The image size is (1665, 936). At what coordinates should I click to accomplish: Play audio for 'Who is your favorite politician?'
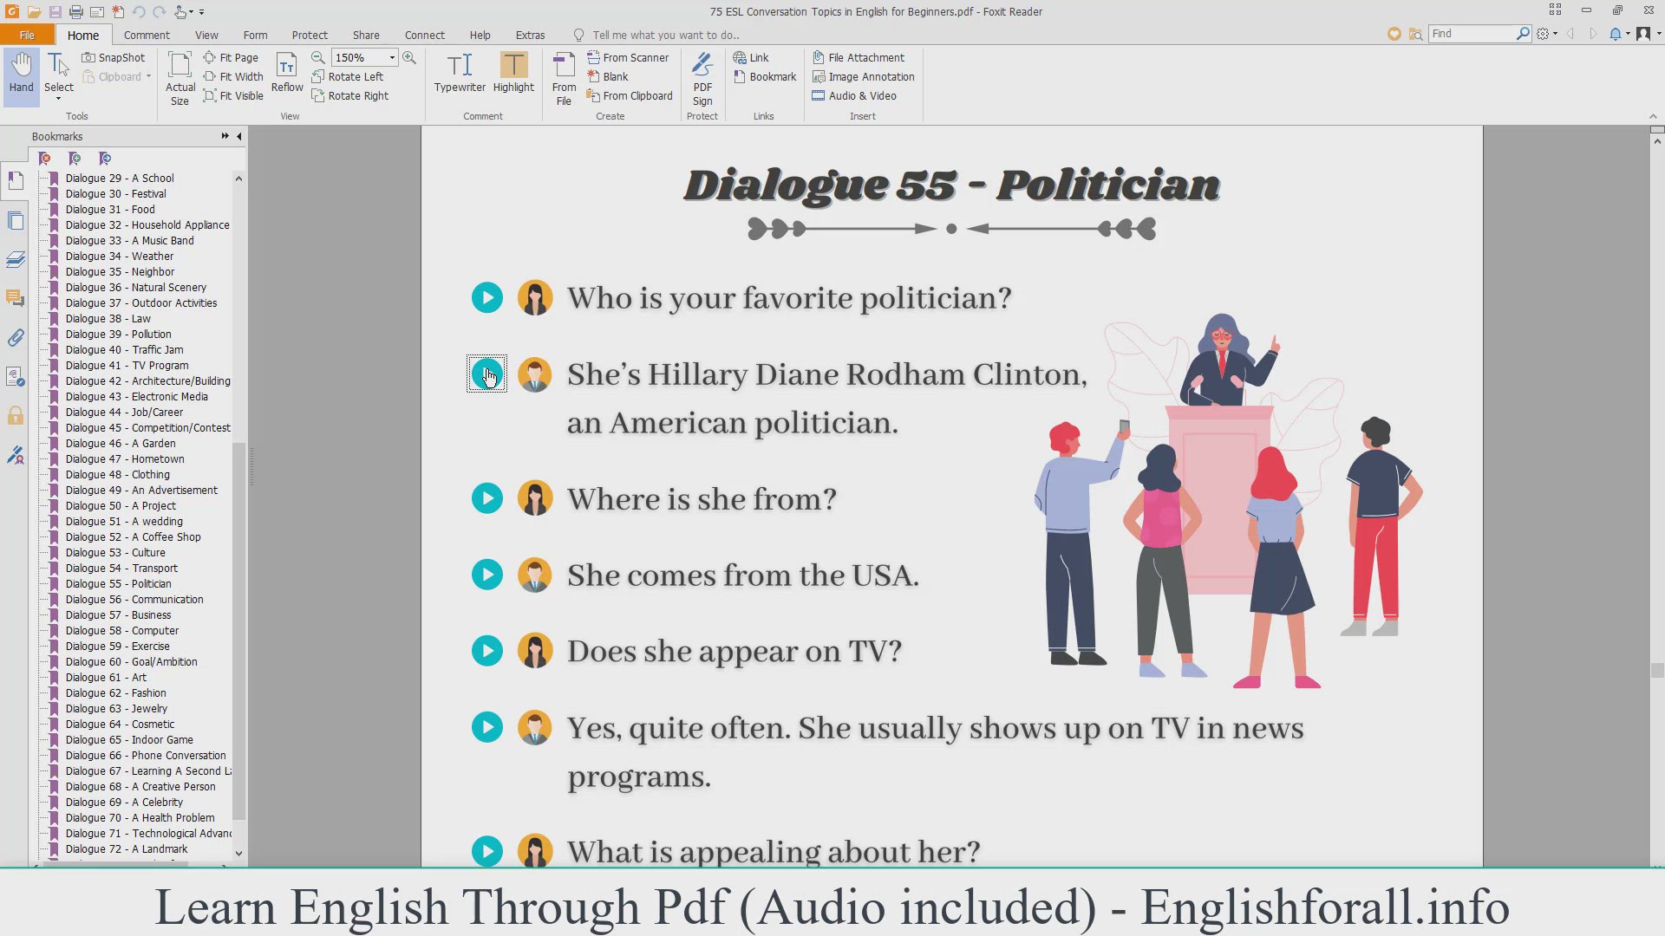(x=487, y=298)
